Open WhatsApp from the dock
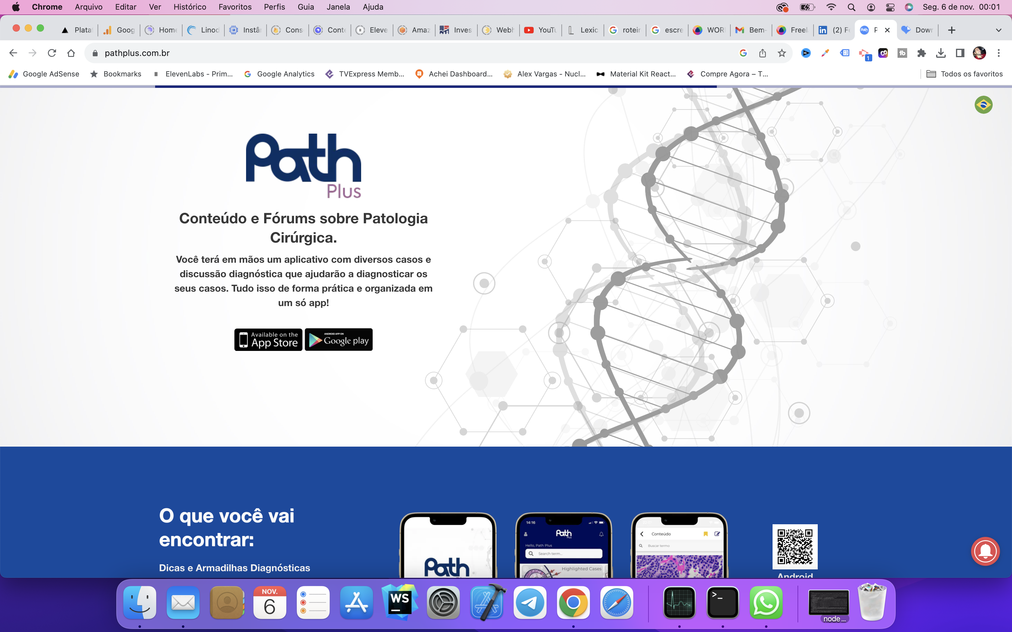The image size is (1012, 632). click(766, 602)
